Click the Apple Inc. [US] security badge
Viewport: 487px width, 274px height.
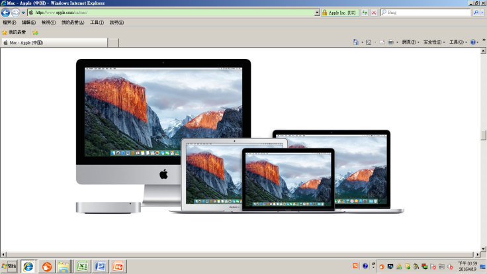(339, 13)
